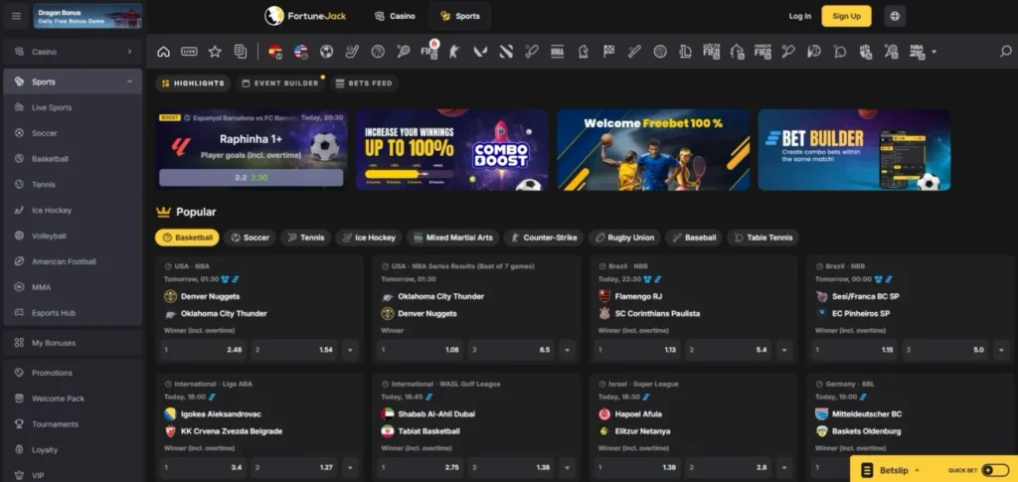Click the Sign Up button
Image resolution: width=1018 pixels, height=482 pixels.
tap(846, 16)
